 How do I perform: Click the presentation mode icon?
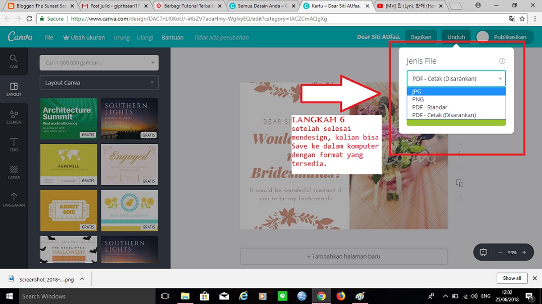[x=483, y=252]
